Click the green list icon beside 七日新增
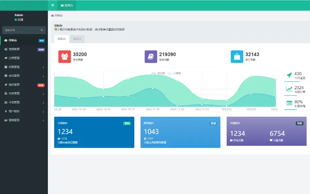 [x=289, y=103]
